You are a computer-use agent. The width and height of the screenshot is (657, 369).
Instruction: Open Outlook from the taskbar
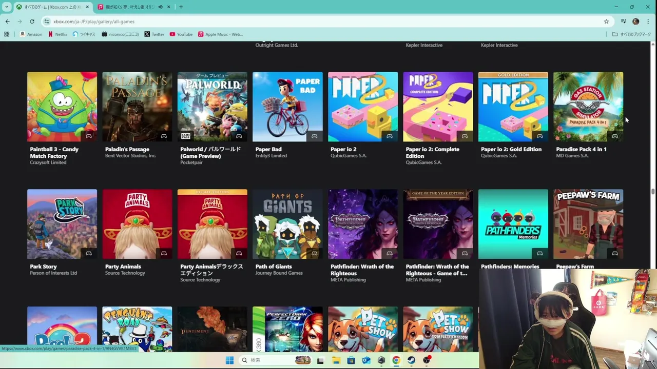click(366, 360)
